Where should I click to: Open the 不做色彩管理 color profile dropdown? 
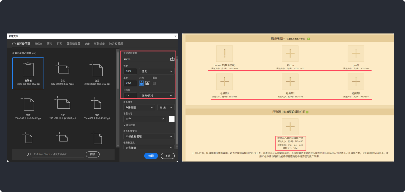pyautogui.click(x=149, y=136)
